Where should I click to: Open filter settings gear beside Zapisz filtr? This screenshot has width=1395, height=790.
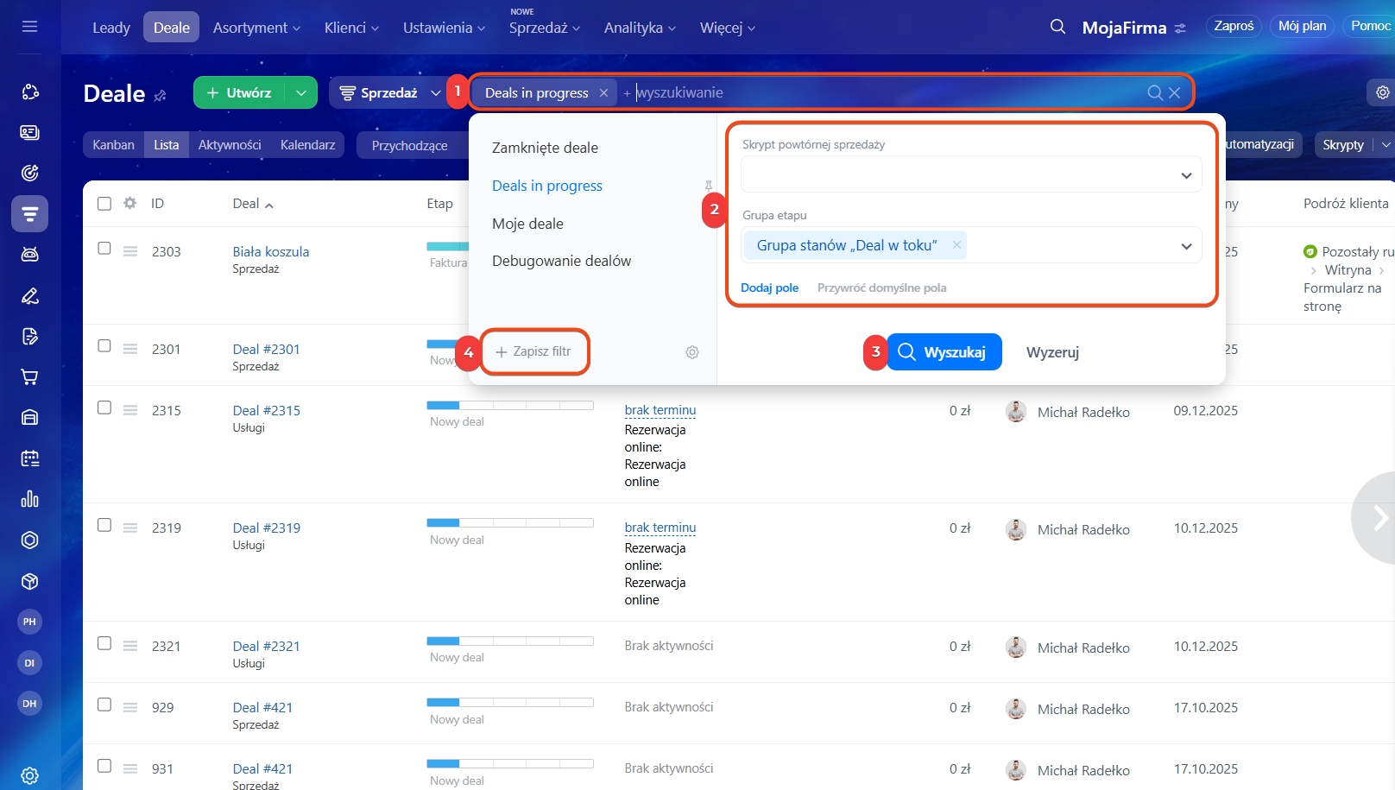pyautogui.click(x=691, y=352)
